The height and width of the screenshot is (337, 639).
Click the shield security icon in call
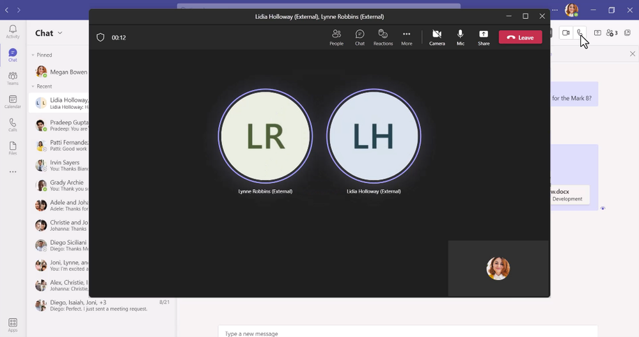[100, 38]
